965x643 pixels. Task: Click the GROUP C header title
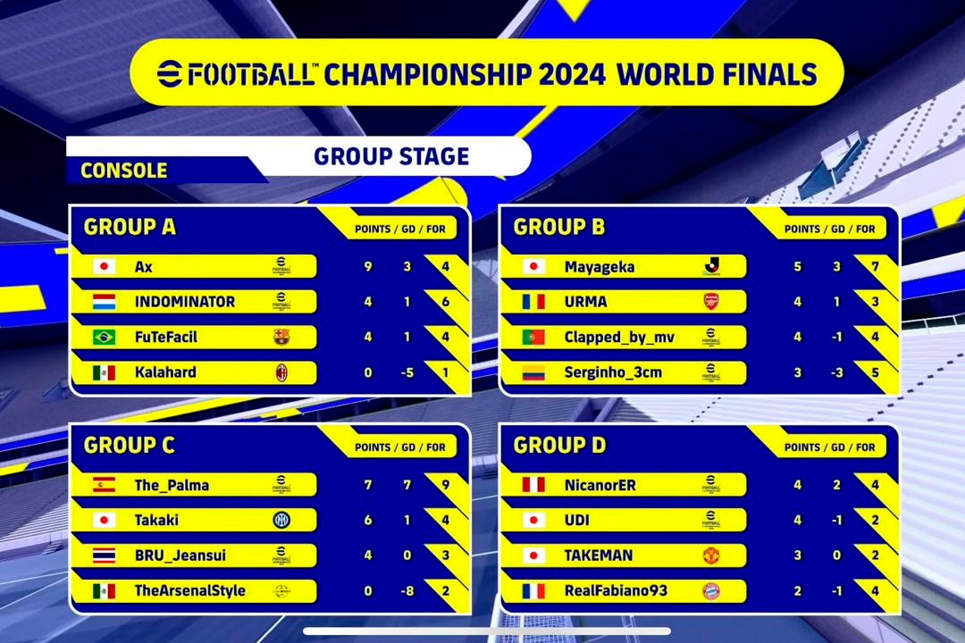point(130,445)
